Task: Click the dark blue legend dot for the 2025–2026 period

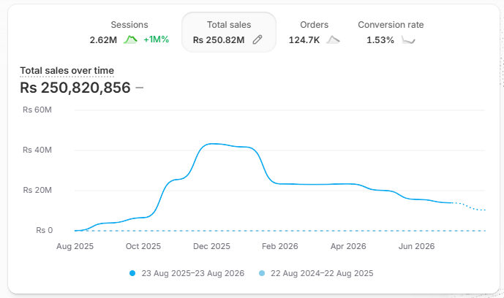Action: tap(132, 273)
